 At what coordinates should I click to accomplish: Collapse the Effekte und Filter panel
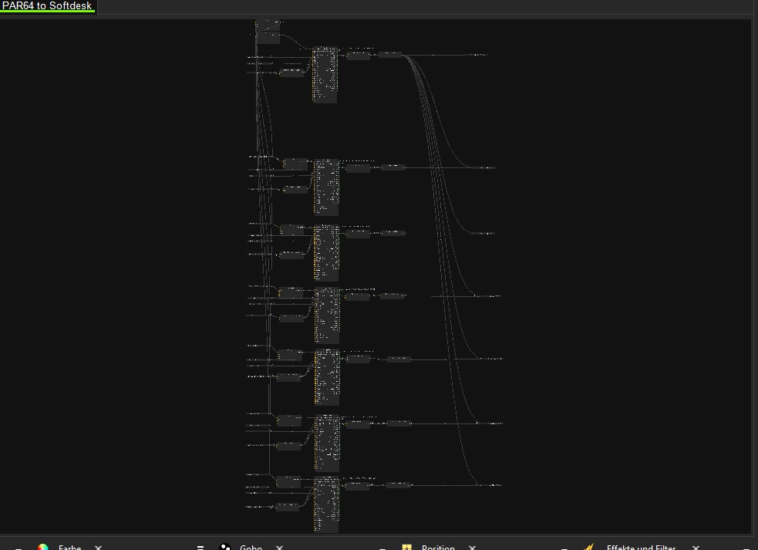564,547
